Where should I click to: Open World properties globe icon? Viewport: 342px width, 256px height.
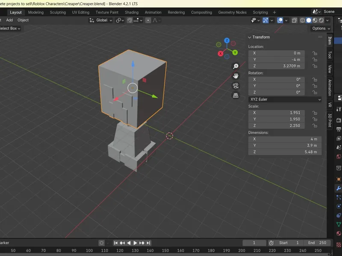pyautogui.click(x=339, y=157)
